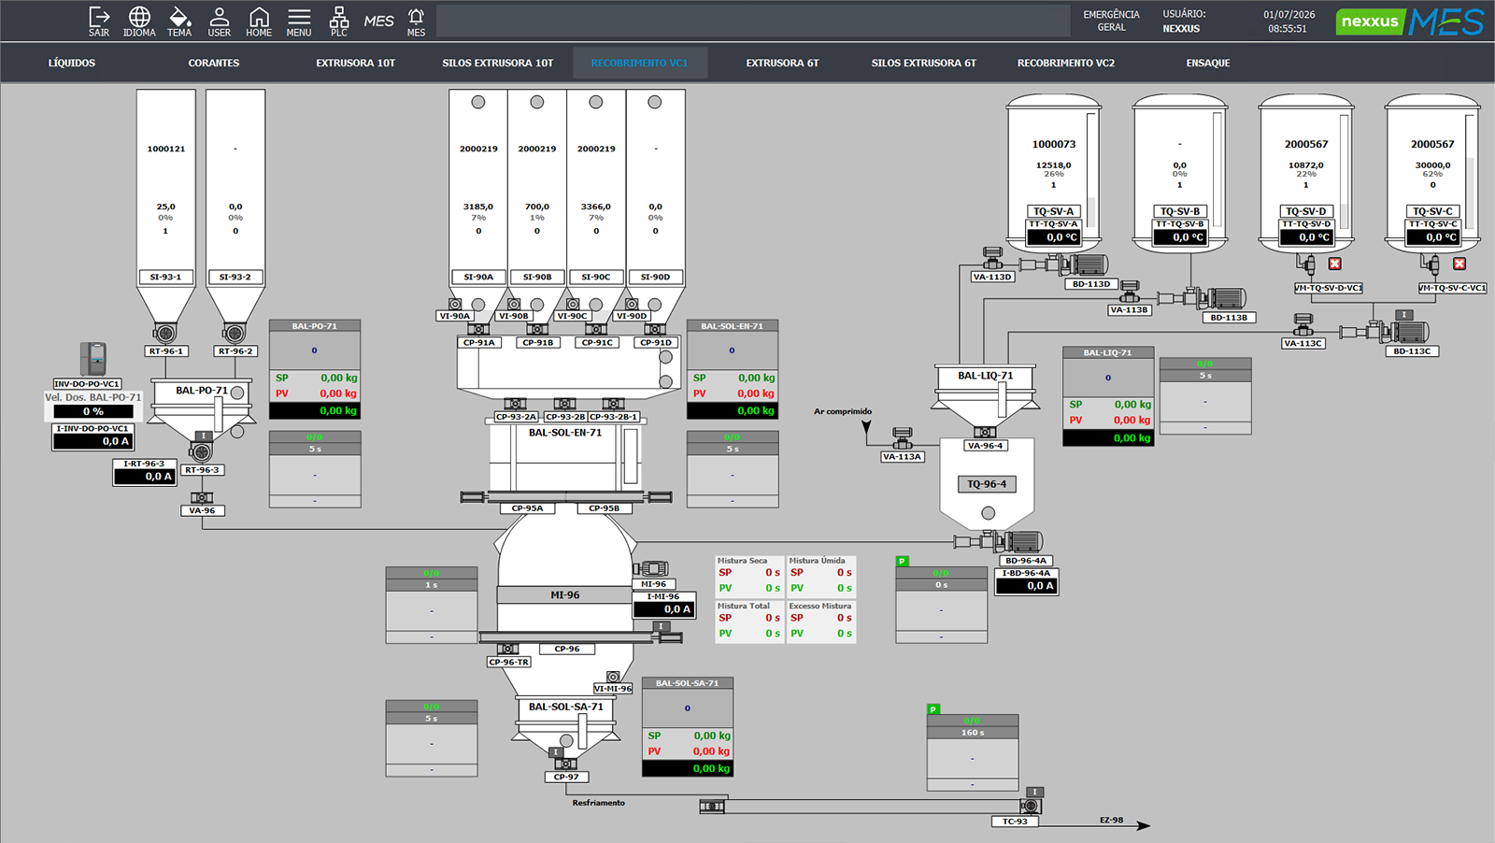Select the CP-93-2B gate icon
Screen dimensions: 1495x843
point(564,404)
